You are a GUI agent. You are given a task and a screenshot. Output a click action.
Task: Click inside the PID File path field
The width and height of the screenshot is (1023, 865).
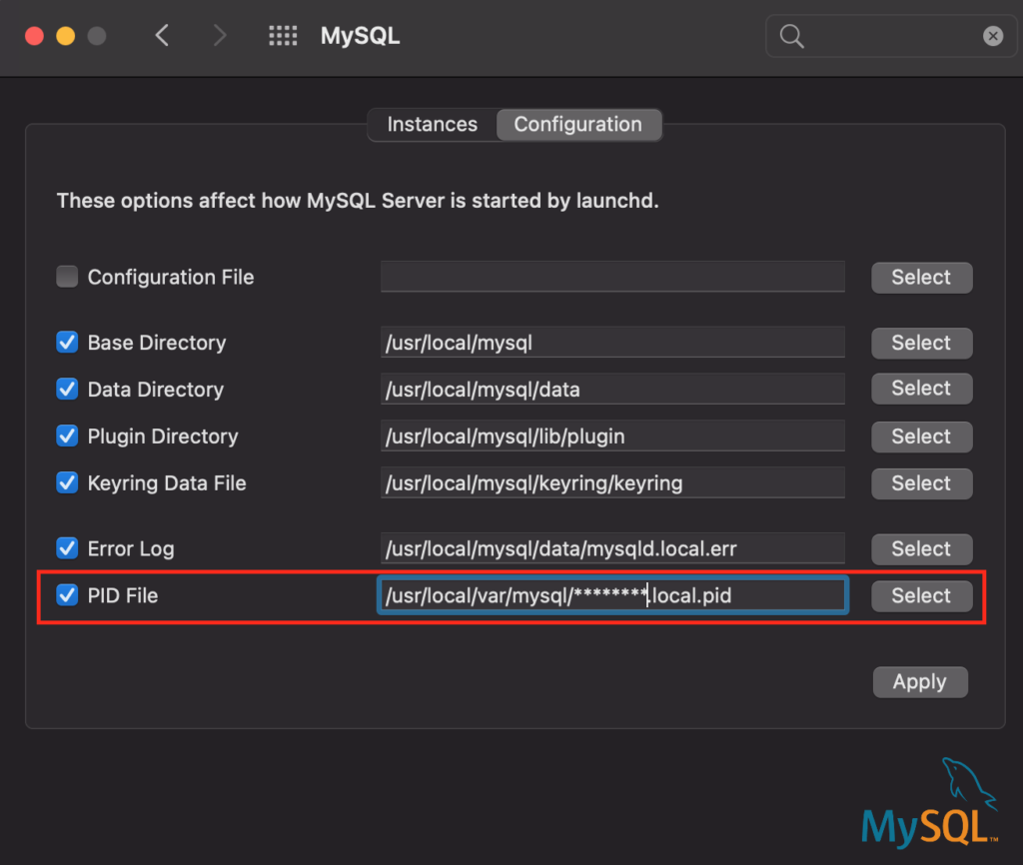(612, 595)
